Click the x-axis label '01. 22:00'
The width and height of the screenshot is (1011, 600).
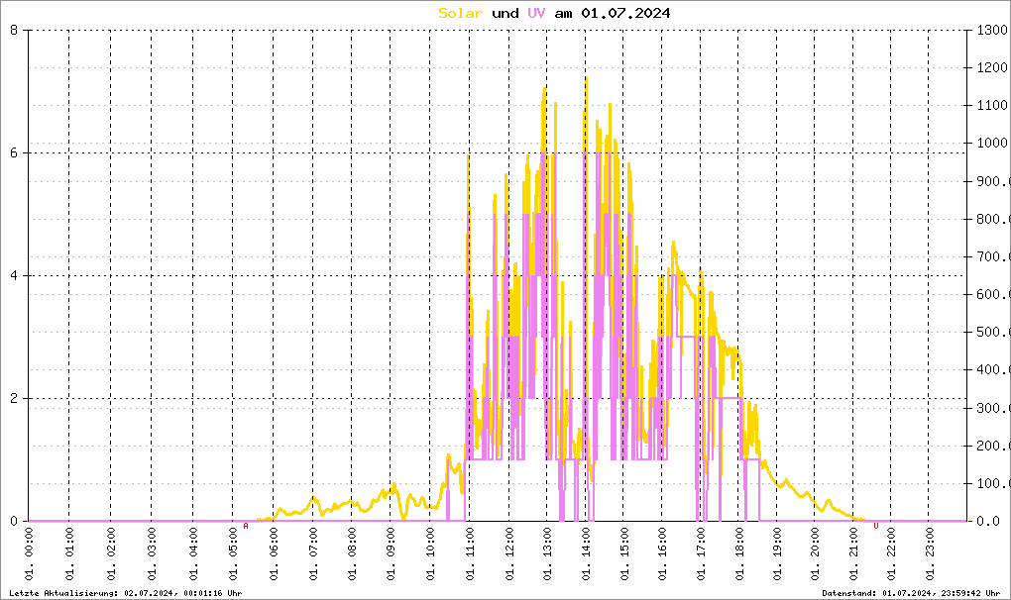[x=891, y=553]
